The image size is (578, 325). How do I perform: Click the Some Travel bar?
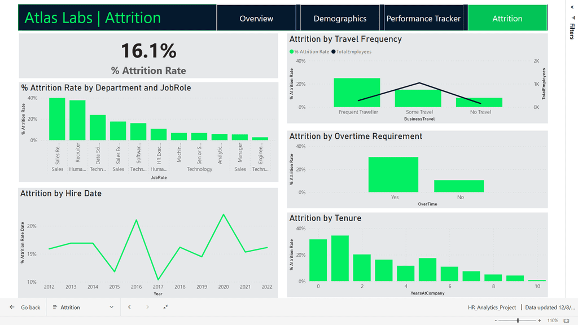coord(418,98)
